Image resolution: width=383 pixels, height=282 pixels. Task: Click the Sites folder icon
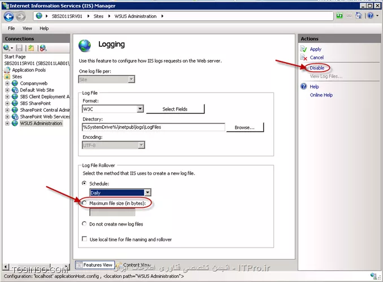[x=7, y=77]
